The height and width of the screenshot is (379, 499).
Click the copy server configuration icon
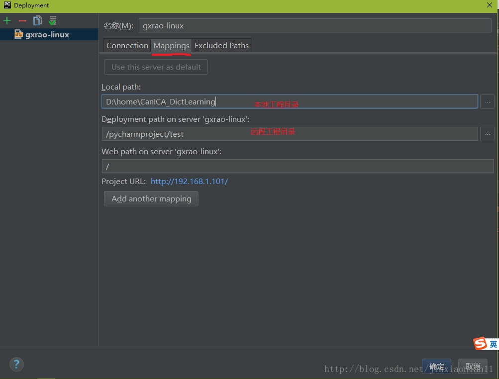[37, 21]
